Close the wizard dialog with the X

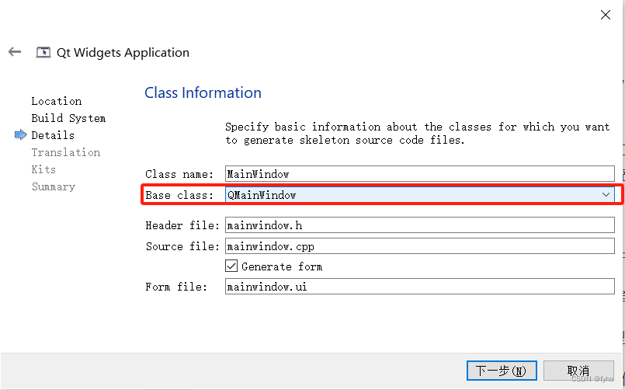click(x=605, y=15)
